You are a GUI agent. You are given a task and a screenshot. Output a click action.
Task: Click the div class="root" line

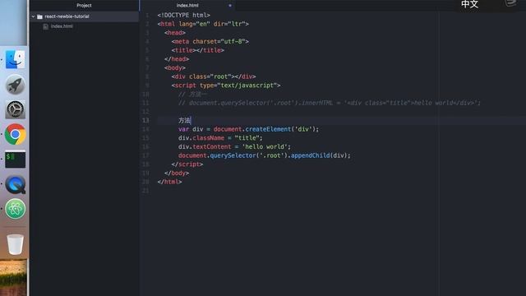214,76
